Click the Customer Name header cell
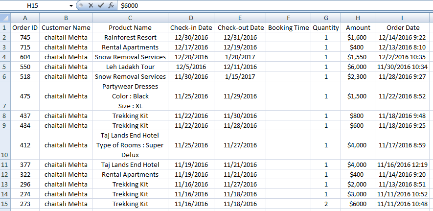The width and height of the screenshot is (433, 211). click(66, 27)
